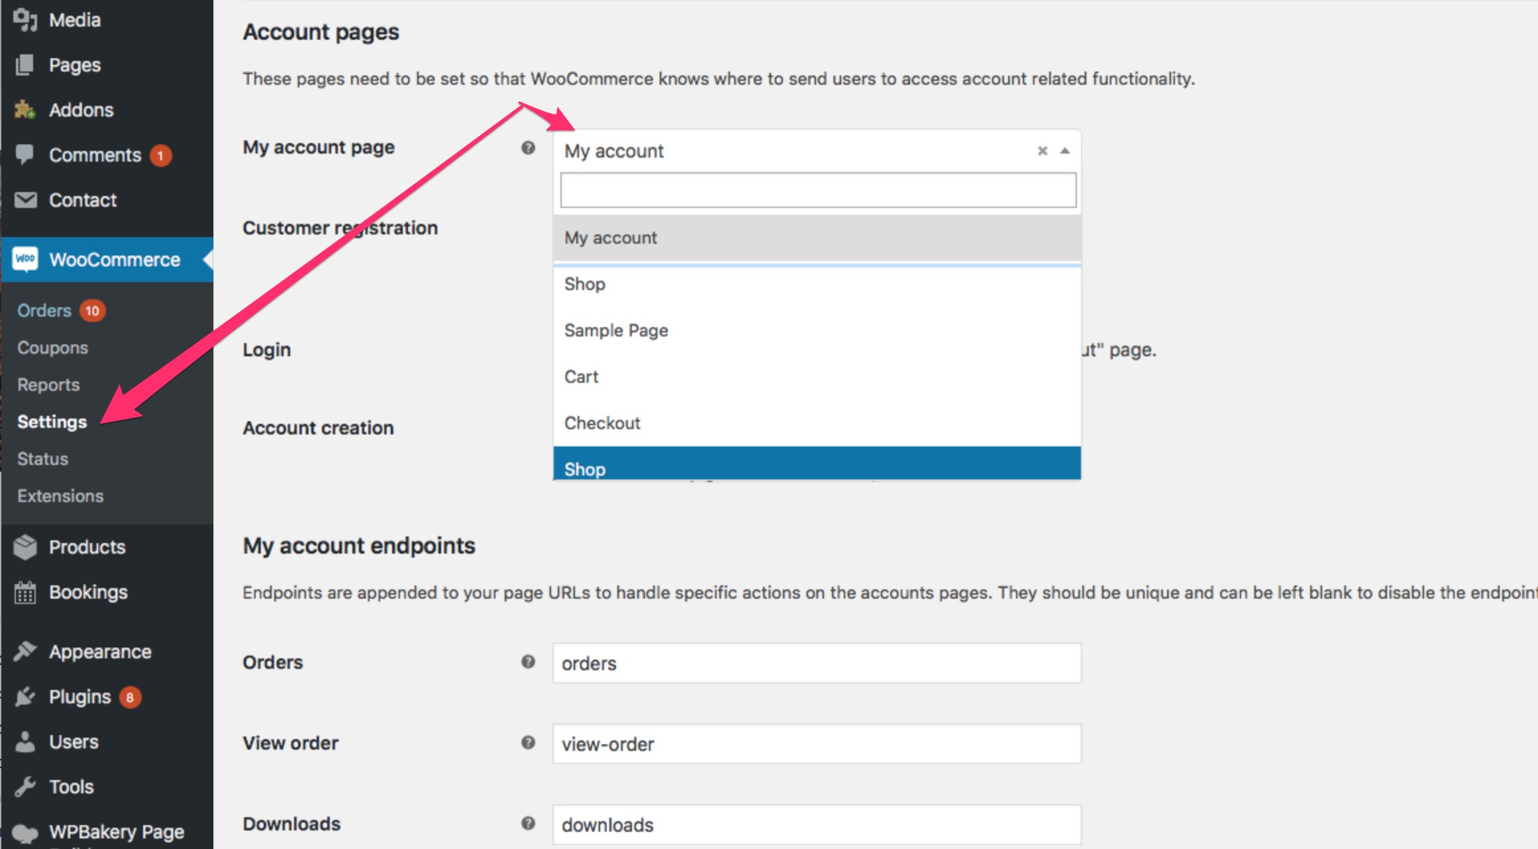Click Plugins update badge 8
Image resolution: width=1538 pixels, height=849 pixels.
point(130,697)
